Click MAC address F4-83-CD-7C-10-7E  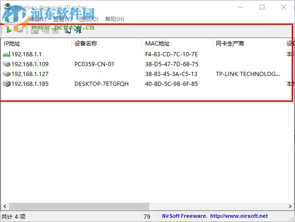tap(172, 54)
